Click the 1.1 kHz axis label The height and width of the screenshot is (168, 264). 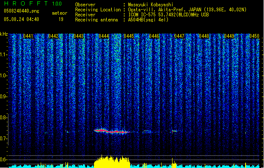4,55
